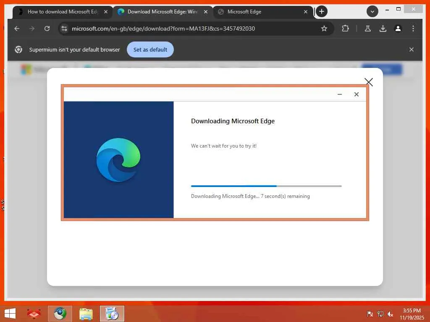Open the Action Center flag tray icon
Screen dimensions: 430x322
coord(370,314)
